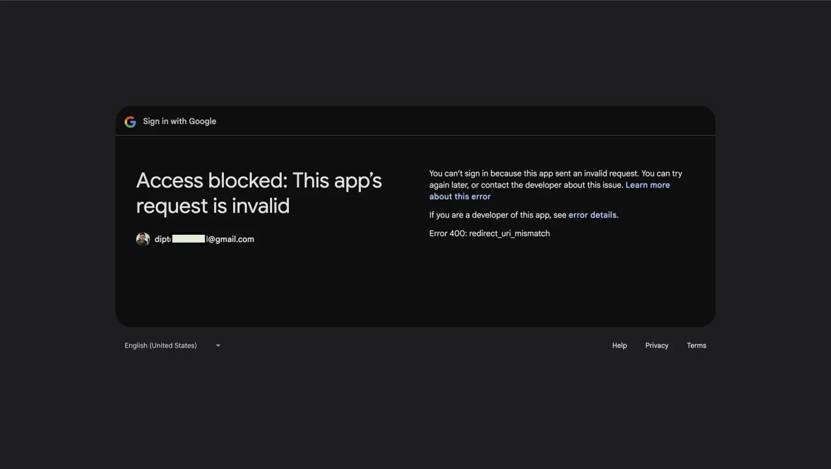This screenshot has height=469, width=831.
Task: Click blank footer space between language and Help
Action: click(415, 346)
